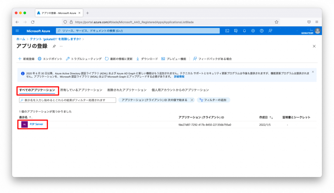This screenshot has height=193, width=334.
Task: Open エンドポイント from the toolbar
Action: [x=51, y=59]
